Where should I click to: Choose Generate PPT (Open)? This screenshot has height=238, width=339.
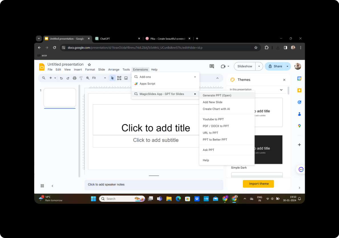tap(227, 95)
